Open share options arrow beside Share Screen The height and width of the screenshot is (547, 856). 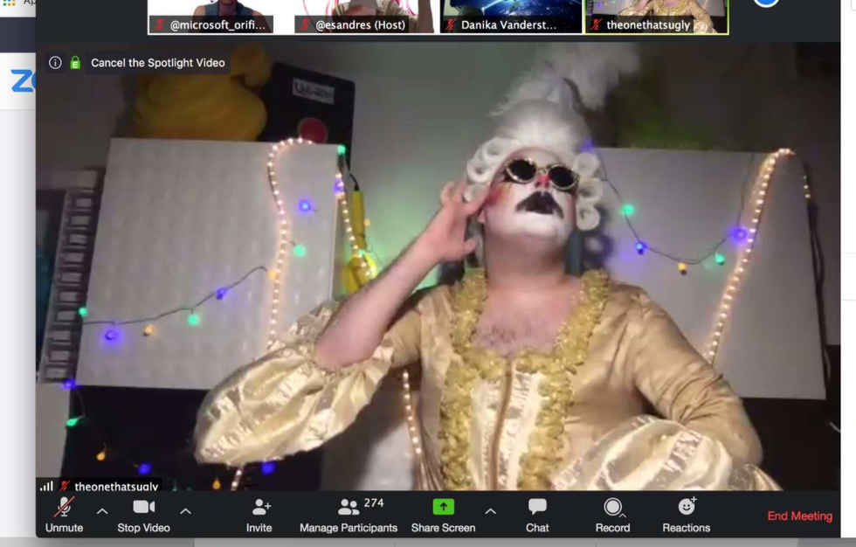(x=490, y=511)
